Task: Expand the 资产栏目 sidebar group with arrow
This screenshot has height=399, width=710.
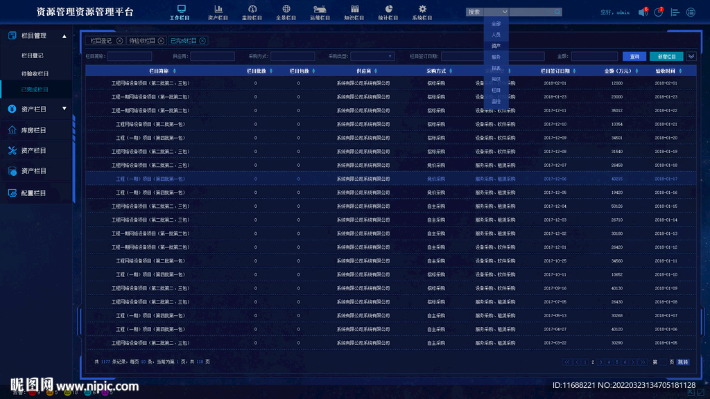Action: click(64, 109)
